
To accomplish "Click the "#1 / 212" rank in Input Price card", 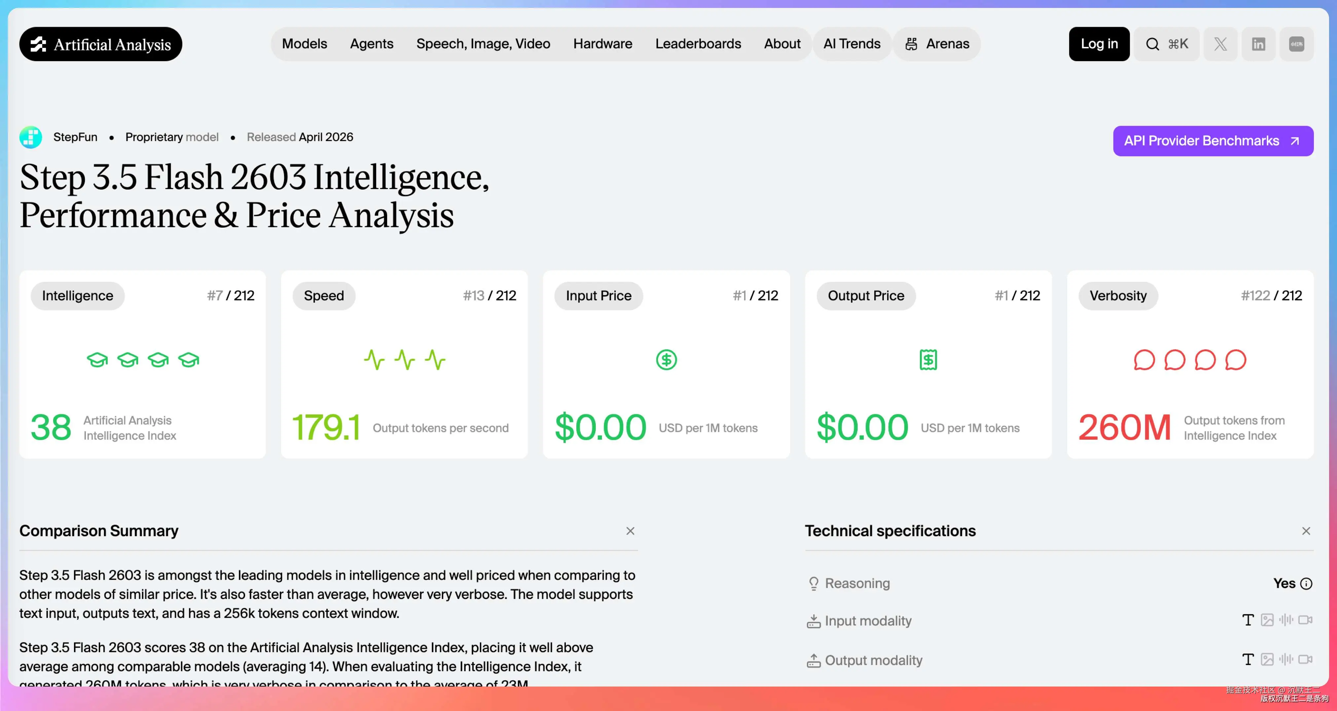I will coord(755,296).
